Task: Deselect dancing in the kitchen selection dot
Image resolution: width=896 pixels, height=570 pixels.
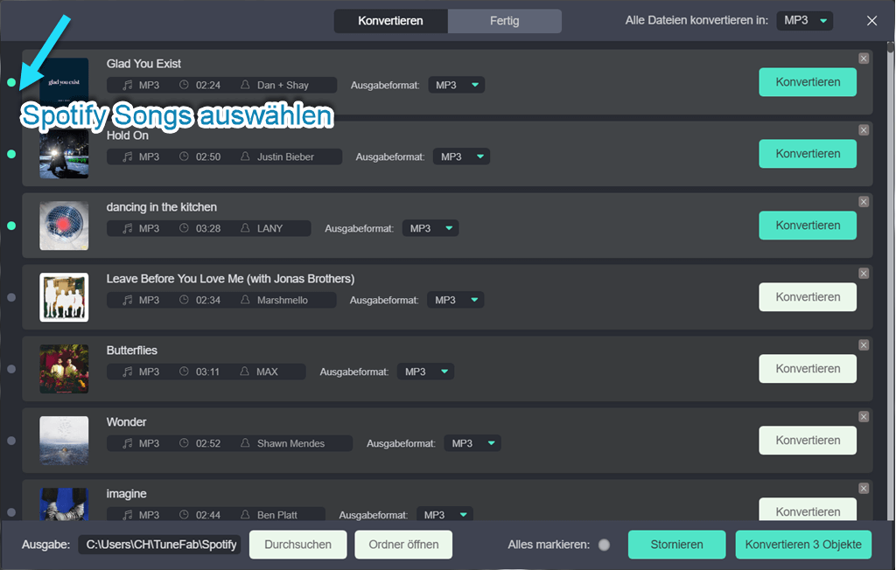Action: [x=11, y=226]
